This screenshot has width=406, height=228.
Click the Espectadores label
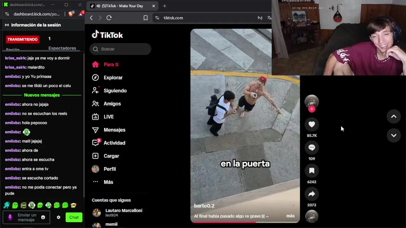pyautogui.click(x=62, y=48)
